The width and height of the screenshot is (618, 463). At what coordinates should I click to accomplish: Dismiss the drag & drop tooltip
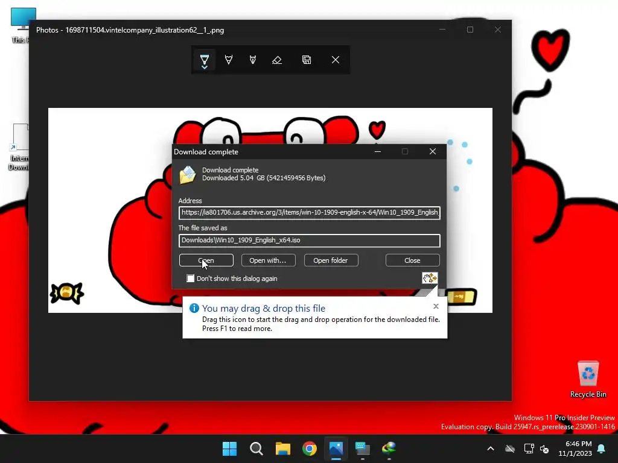(x=436, y=306)
